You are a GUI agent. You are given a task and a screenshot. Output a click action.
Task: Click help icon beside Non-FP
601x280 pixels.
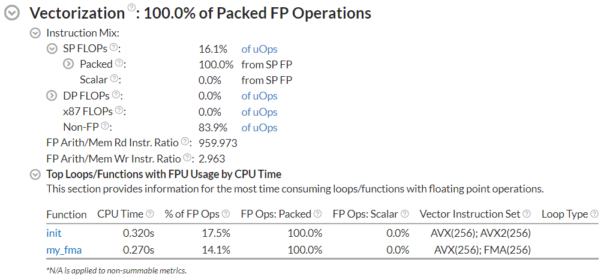105,126
